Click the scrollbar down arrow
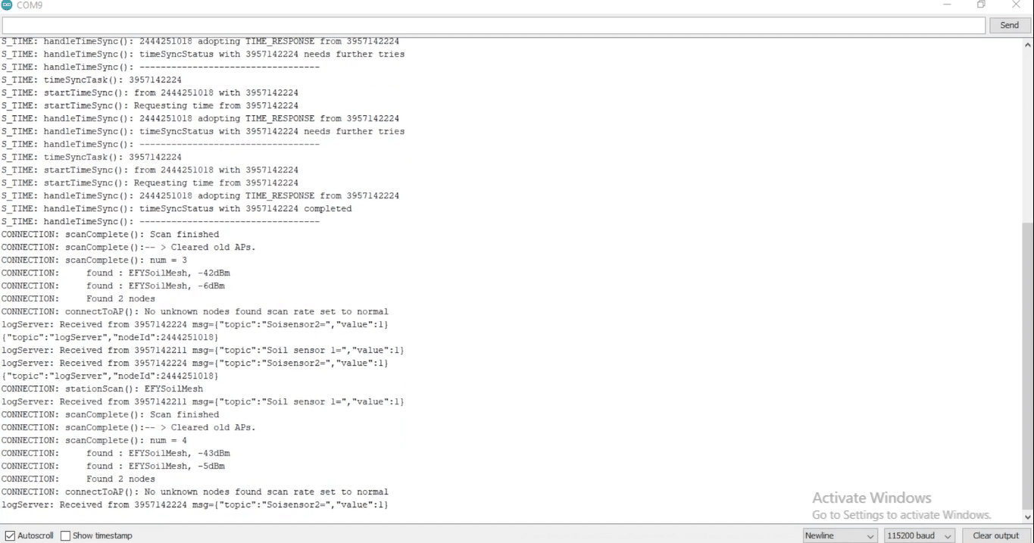Image resolution: width=1034 pixels, height=543 pixels. [1027, 516]
